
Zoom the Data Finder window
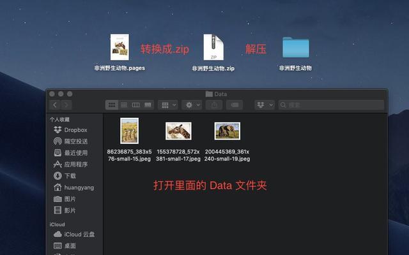pos(70,94)
